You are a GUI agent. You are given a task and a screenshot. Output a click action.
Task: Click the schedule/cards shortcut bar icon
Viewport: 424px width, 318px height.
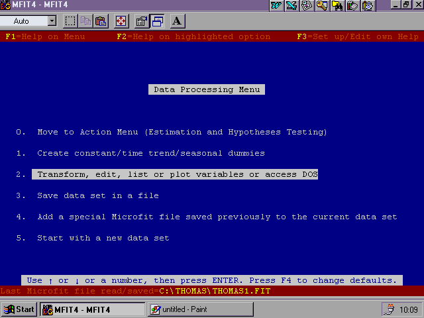click(x=307, y=5)
